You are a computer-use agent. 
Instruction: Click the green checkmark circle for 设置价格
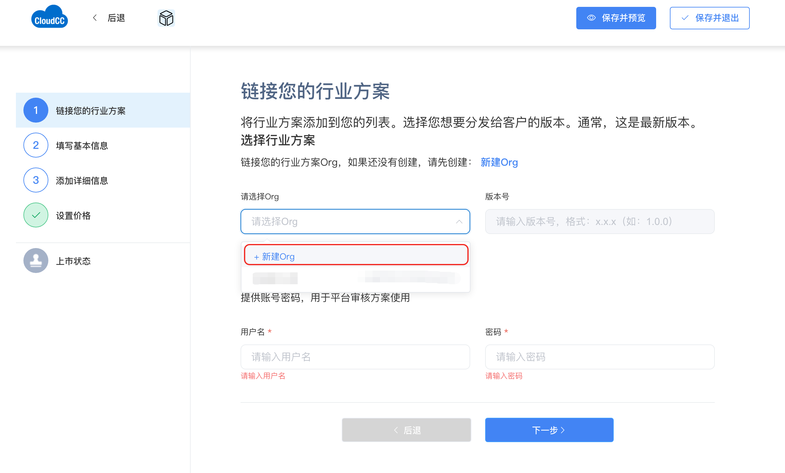point(36,215)
